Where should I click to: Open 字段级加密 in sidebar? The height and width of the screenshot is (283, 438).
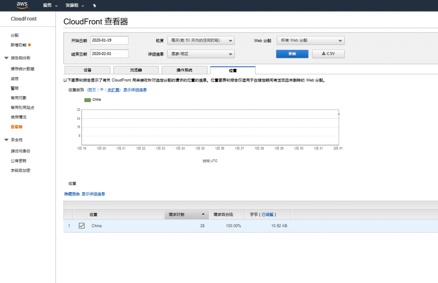tap(21, 171)
